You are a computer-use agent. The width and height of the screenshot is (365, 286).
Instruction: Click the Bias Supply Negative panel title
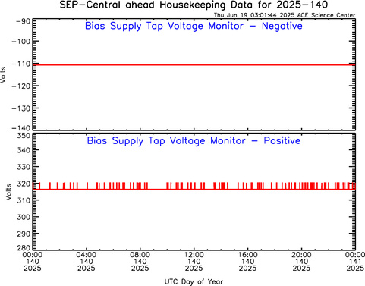[x=194, y=26]
